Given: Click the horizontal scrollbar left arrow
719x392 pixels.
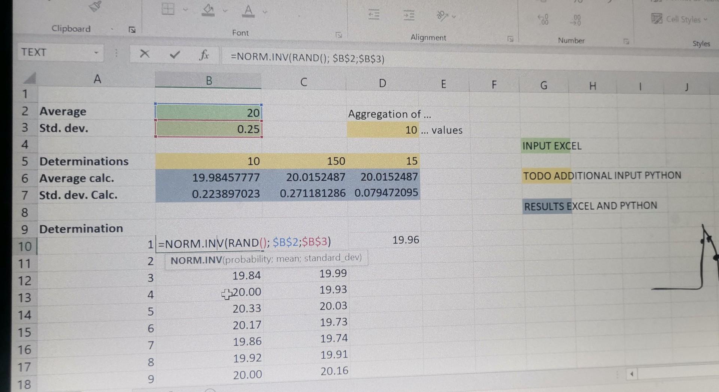Looking at the screenshot, I should (632, 374).
